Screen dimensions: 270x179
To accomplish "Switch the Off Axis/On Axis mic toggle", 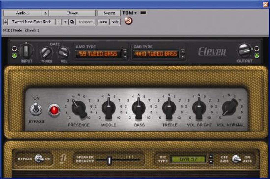I will point(236,159).
